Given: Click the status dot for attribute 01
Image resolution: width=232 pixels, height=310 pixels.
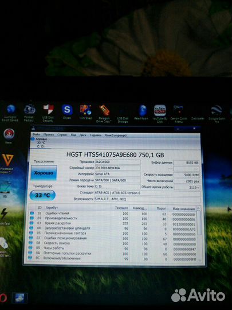Looking at the screenshot, I should tap(32, 213).
